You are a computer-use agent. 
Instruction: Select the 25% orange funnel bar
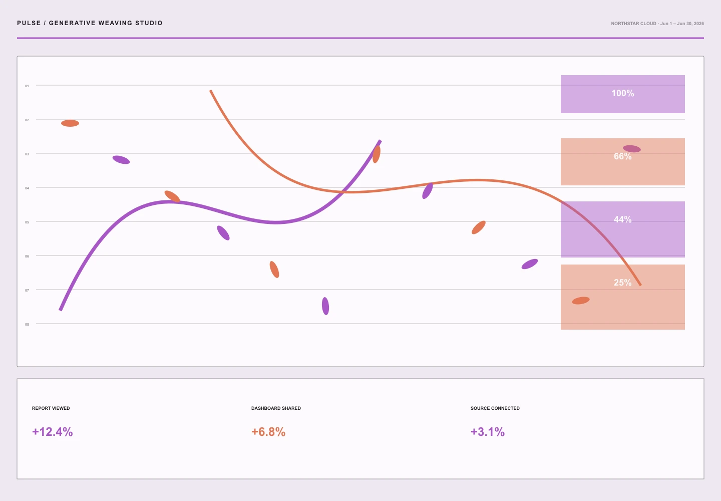(622, 297)
